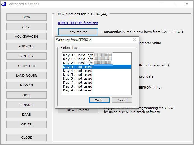Open NISSAN functions

pyautogui.click(x=26, y=85)
